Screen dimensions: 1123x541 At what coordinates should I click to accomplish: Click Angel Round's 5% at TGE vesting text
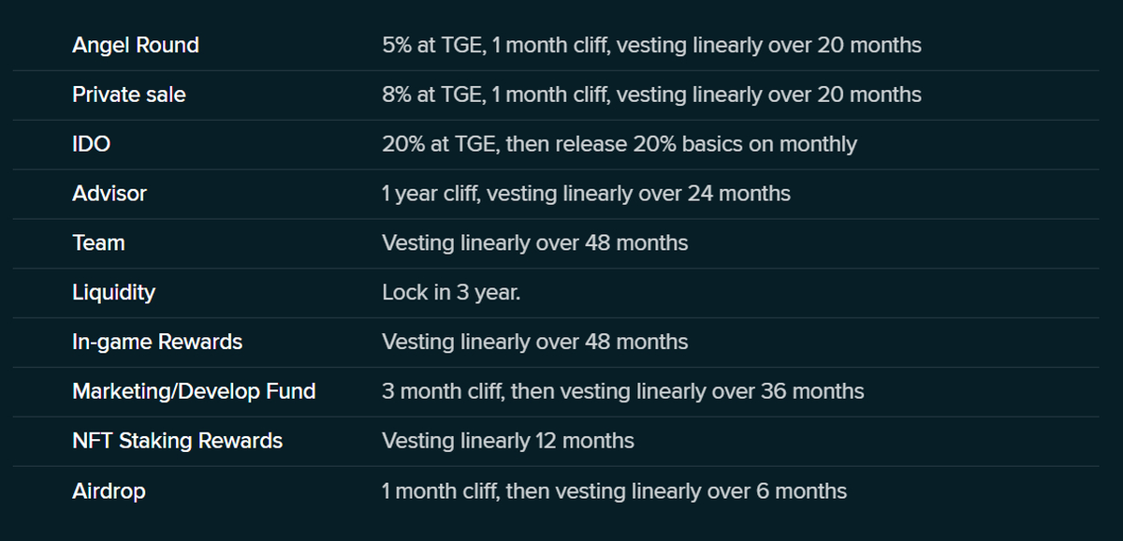pos(651,45)
